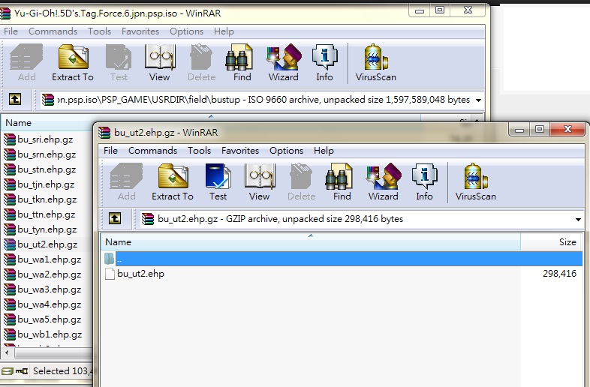Click the size value 298,416 of bu_ut2.ehp

559,274
